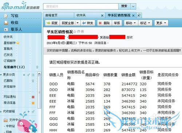Open the 草稿夹 drafts folder
182x133 pixels.
(x=8, y=49)
